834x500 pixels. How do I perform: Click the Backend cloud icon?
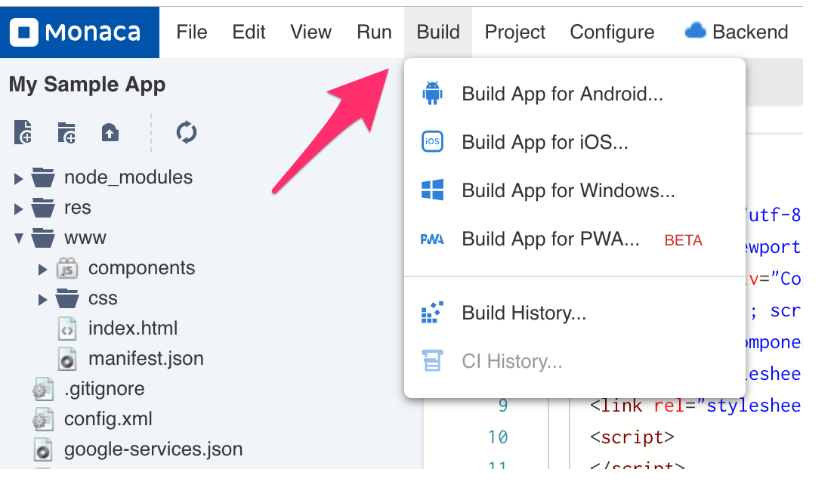[x=695, y=31]
